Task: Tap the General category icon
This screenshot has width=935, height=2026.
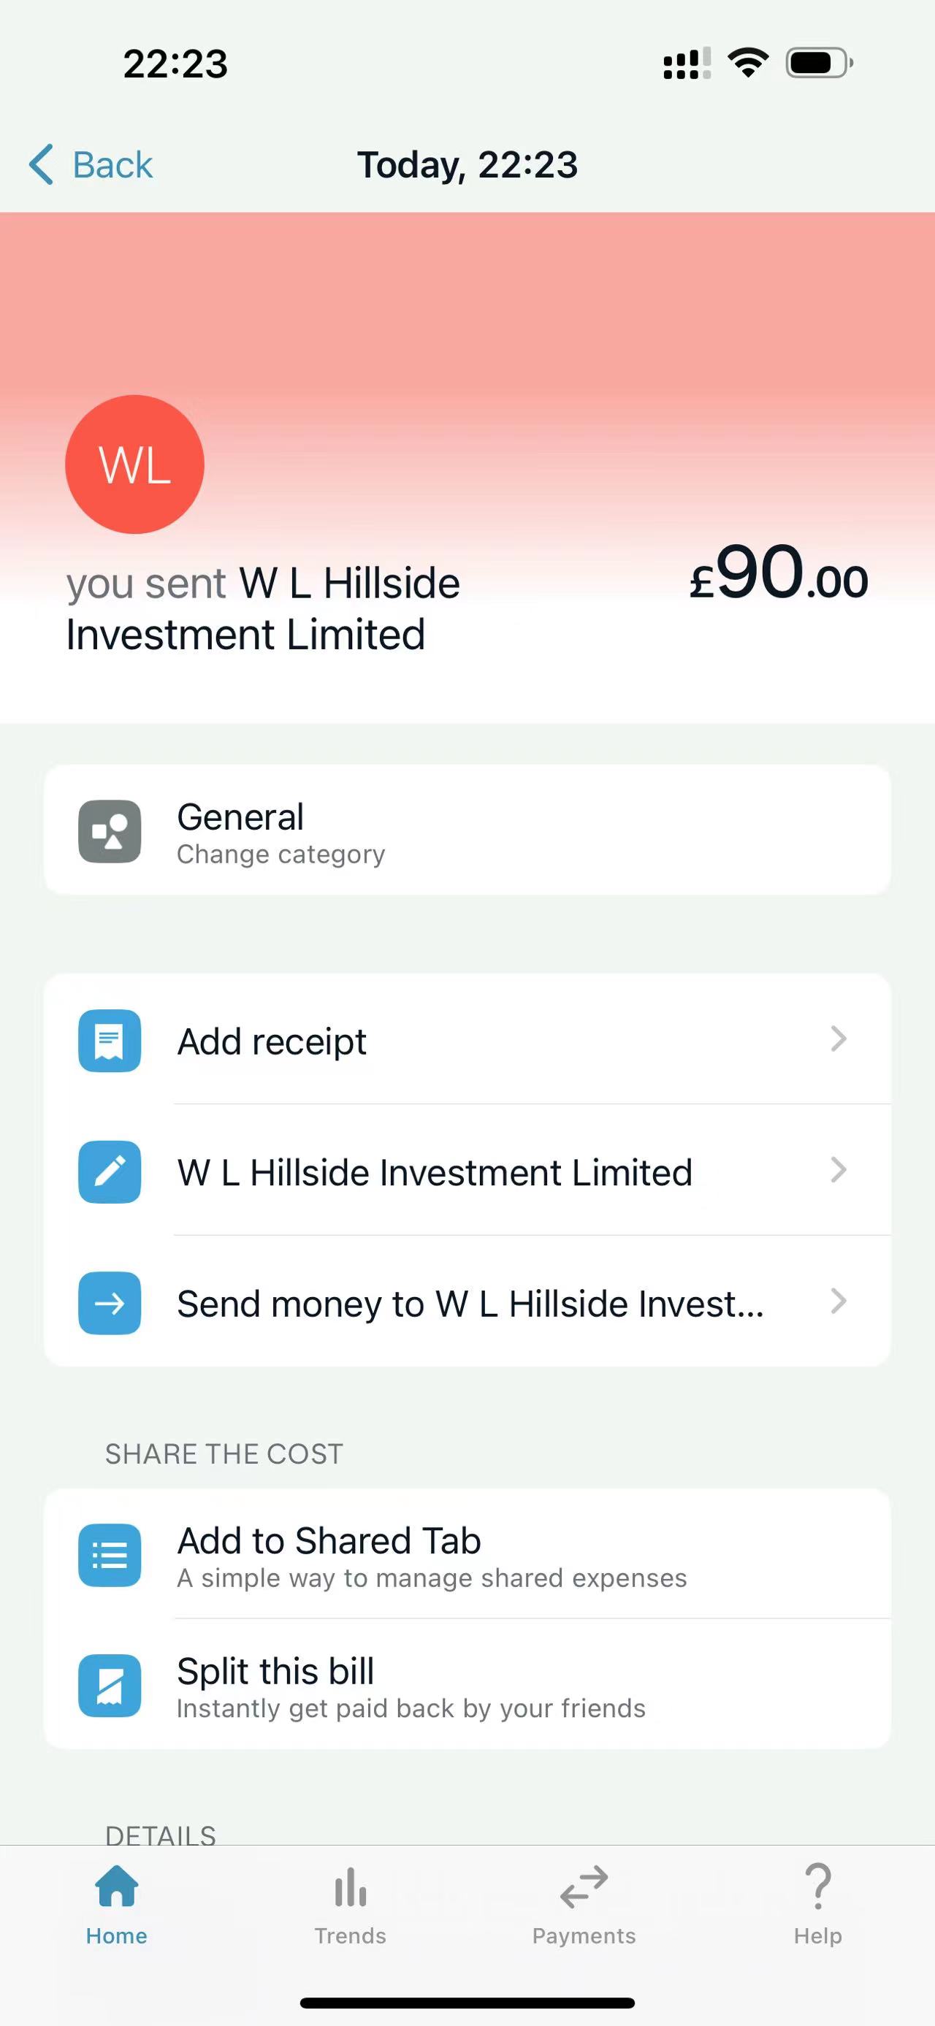Action: pos(110,831)
